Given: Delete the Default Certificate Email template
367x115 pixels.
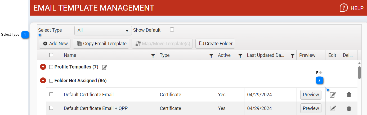Looking at the screenshot, I should [349, 95].
